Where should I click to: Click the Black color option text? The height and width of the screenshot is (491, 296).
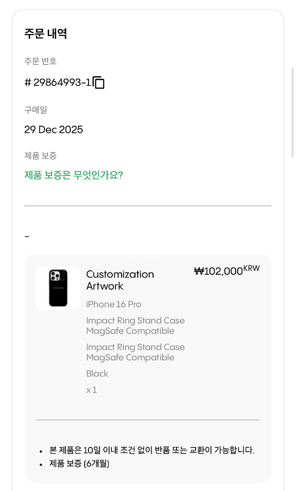(x=97, y=374)
